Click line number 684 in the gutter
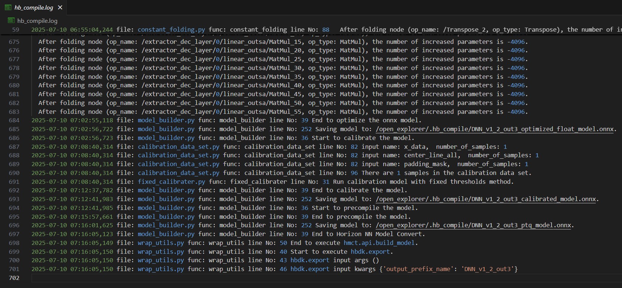This screenshot has width=622, height=288. (x=14, y=120)
